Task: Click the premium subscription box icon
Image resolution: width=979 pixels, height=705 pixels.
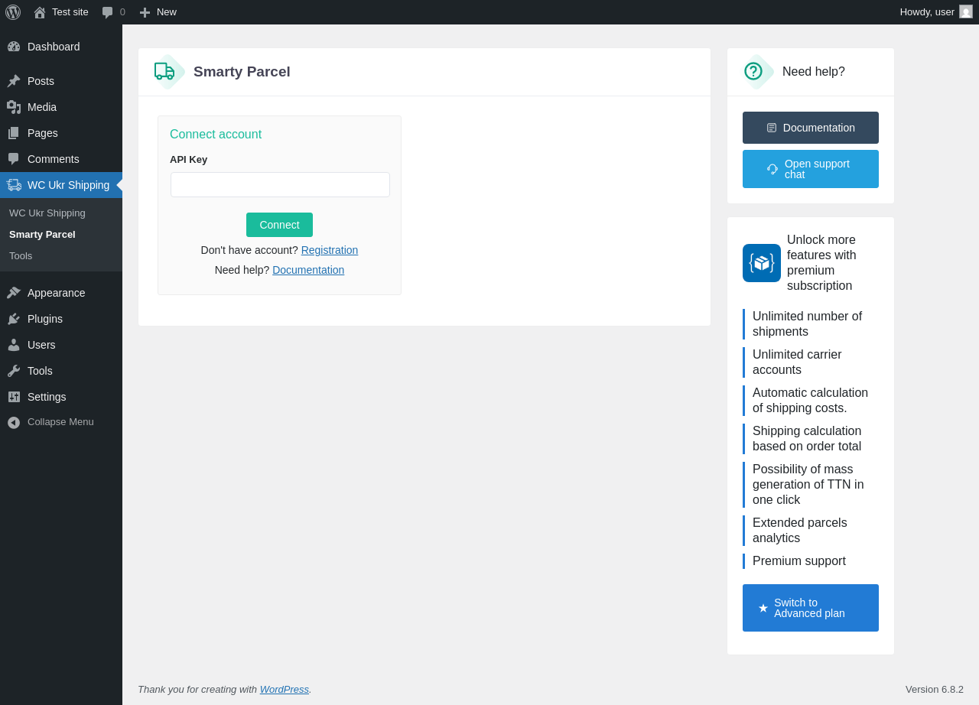Action: click(x=762, y=263)
